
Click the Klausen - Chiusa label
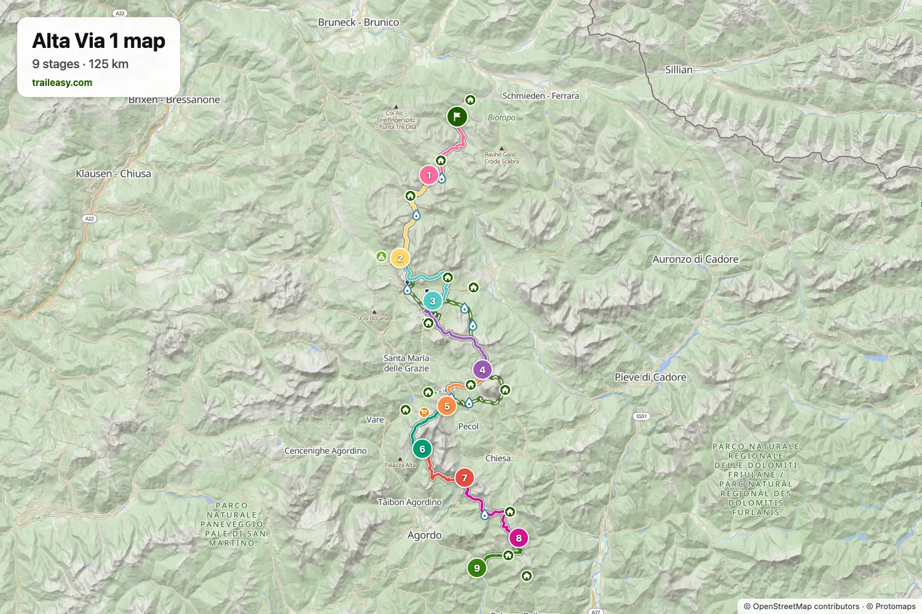click(113, 173)
